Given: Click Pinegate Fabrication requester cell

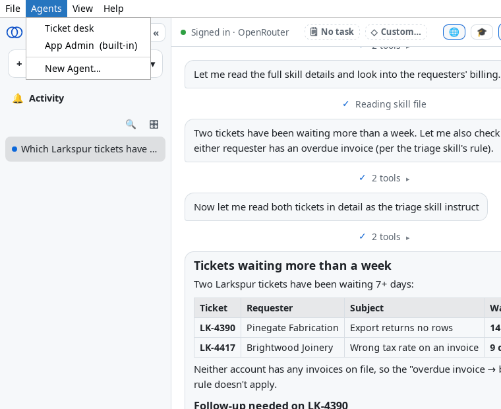Looking at the screenshot, I should 292,328.
